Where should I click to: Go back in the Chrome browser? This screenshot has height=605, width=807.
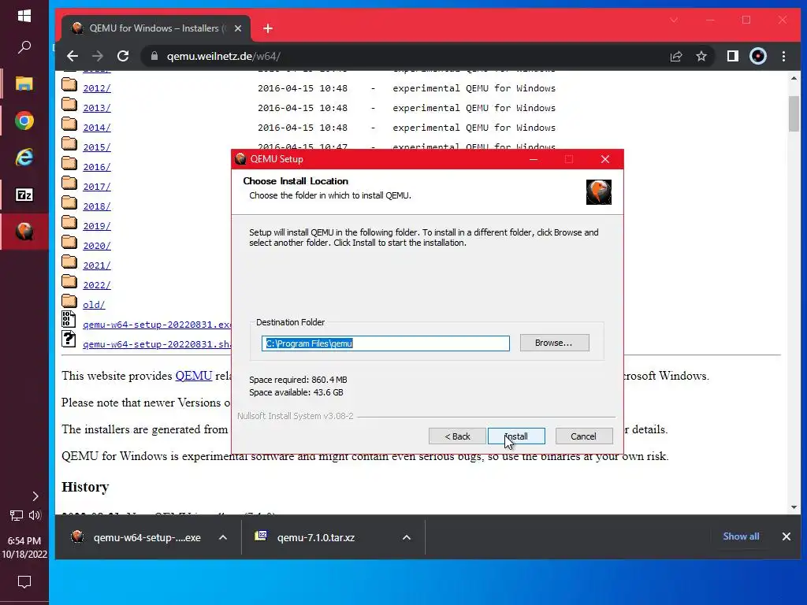click(73, 56)
